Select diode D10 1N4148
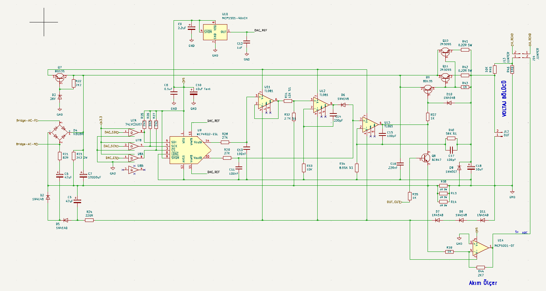 tap(449, 103)
